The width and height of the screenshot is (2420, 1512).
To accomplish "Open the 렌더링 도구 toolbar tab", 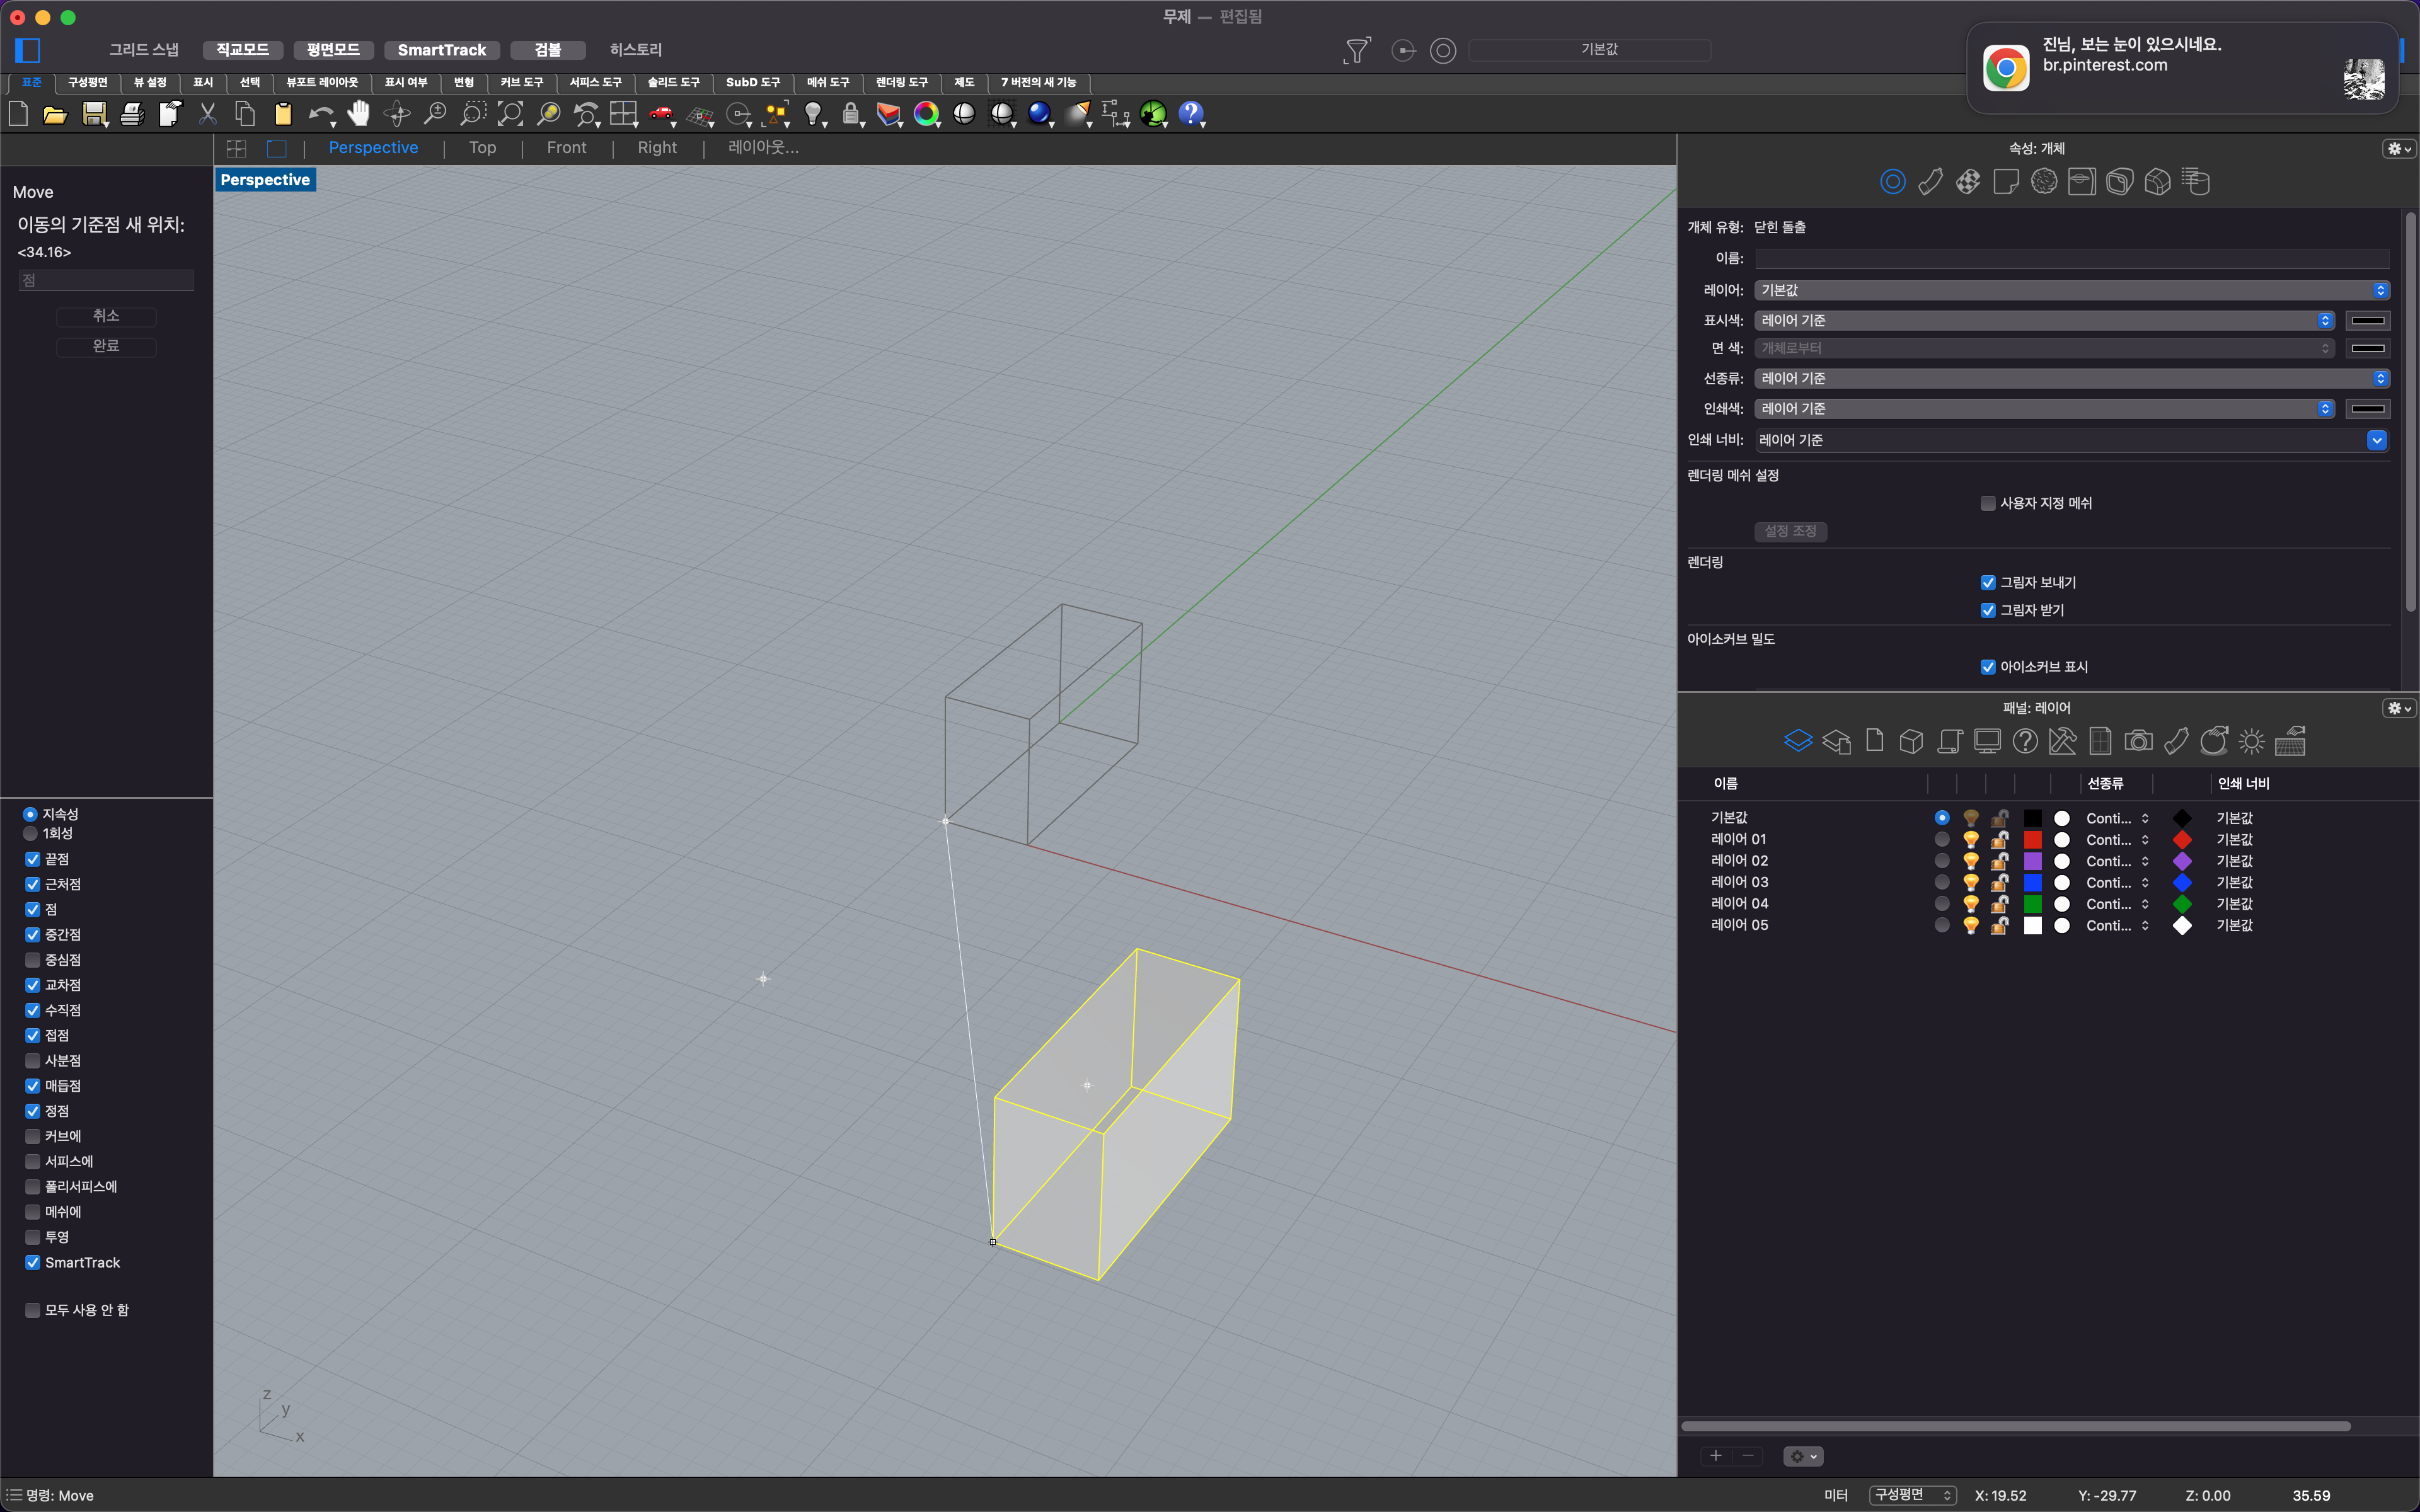I will (901, 82).
